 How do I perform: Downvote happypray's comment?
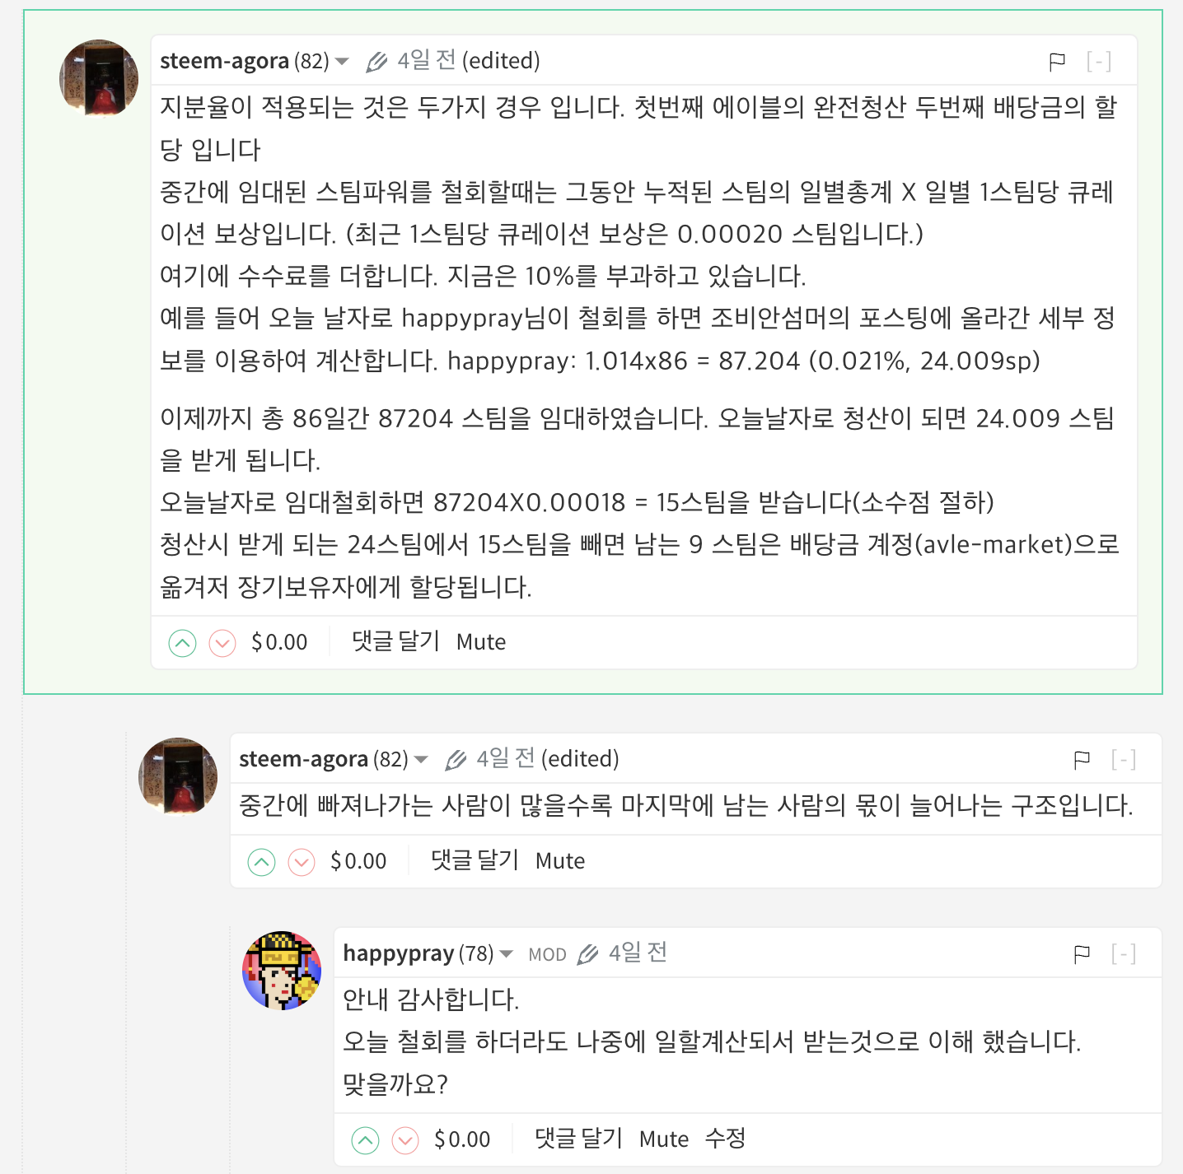click(405, 1140)
